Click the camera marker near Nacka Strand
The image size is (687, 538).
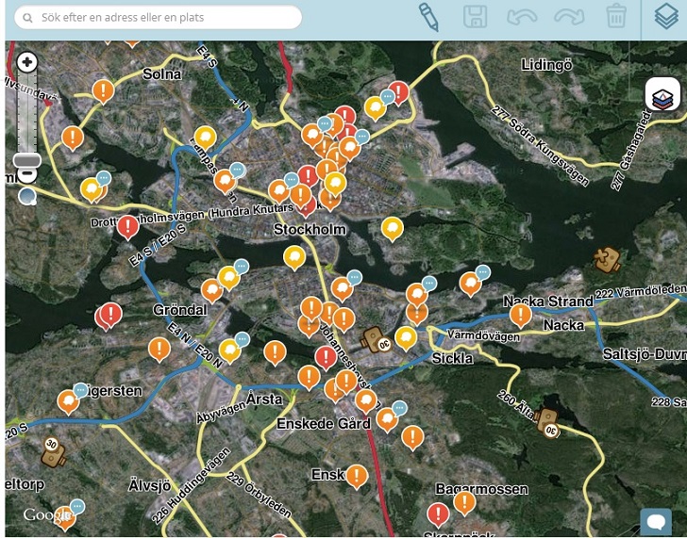coord(607,258)
